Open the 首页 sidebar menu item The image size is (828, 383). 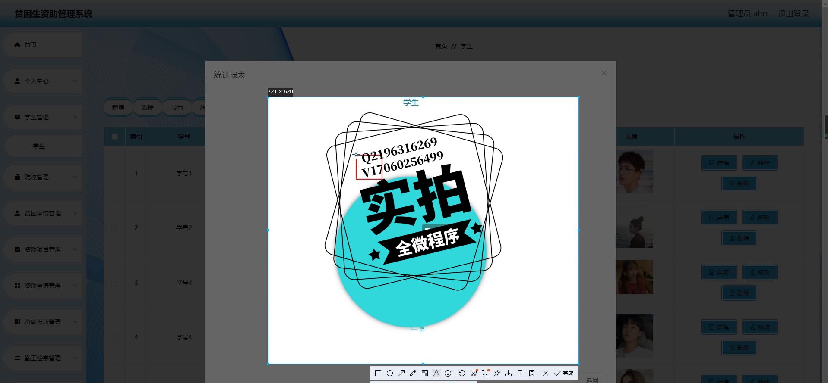point(43,45)
